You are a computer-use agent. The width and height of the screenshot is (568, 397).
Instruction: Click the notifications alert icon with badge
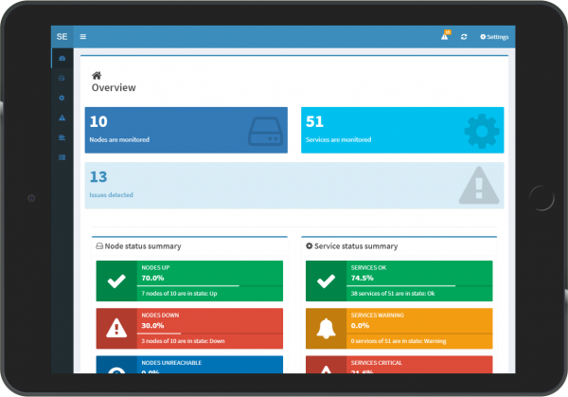pyautogui.click(x=445, y=37)
